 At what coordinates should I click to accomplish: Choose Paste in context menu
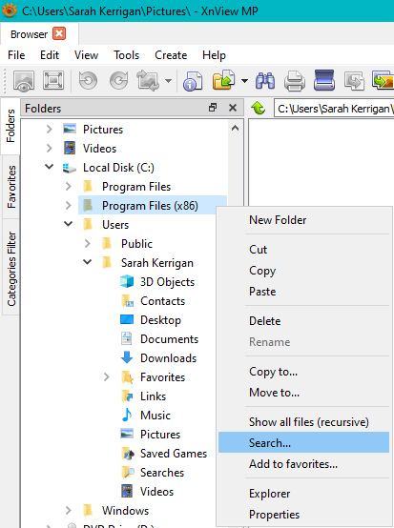tap(303, 292)
